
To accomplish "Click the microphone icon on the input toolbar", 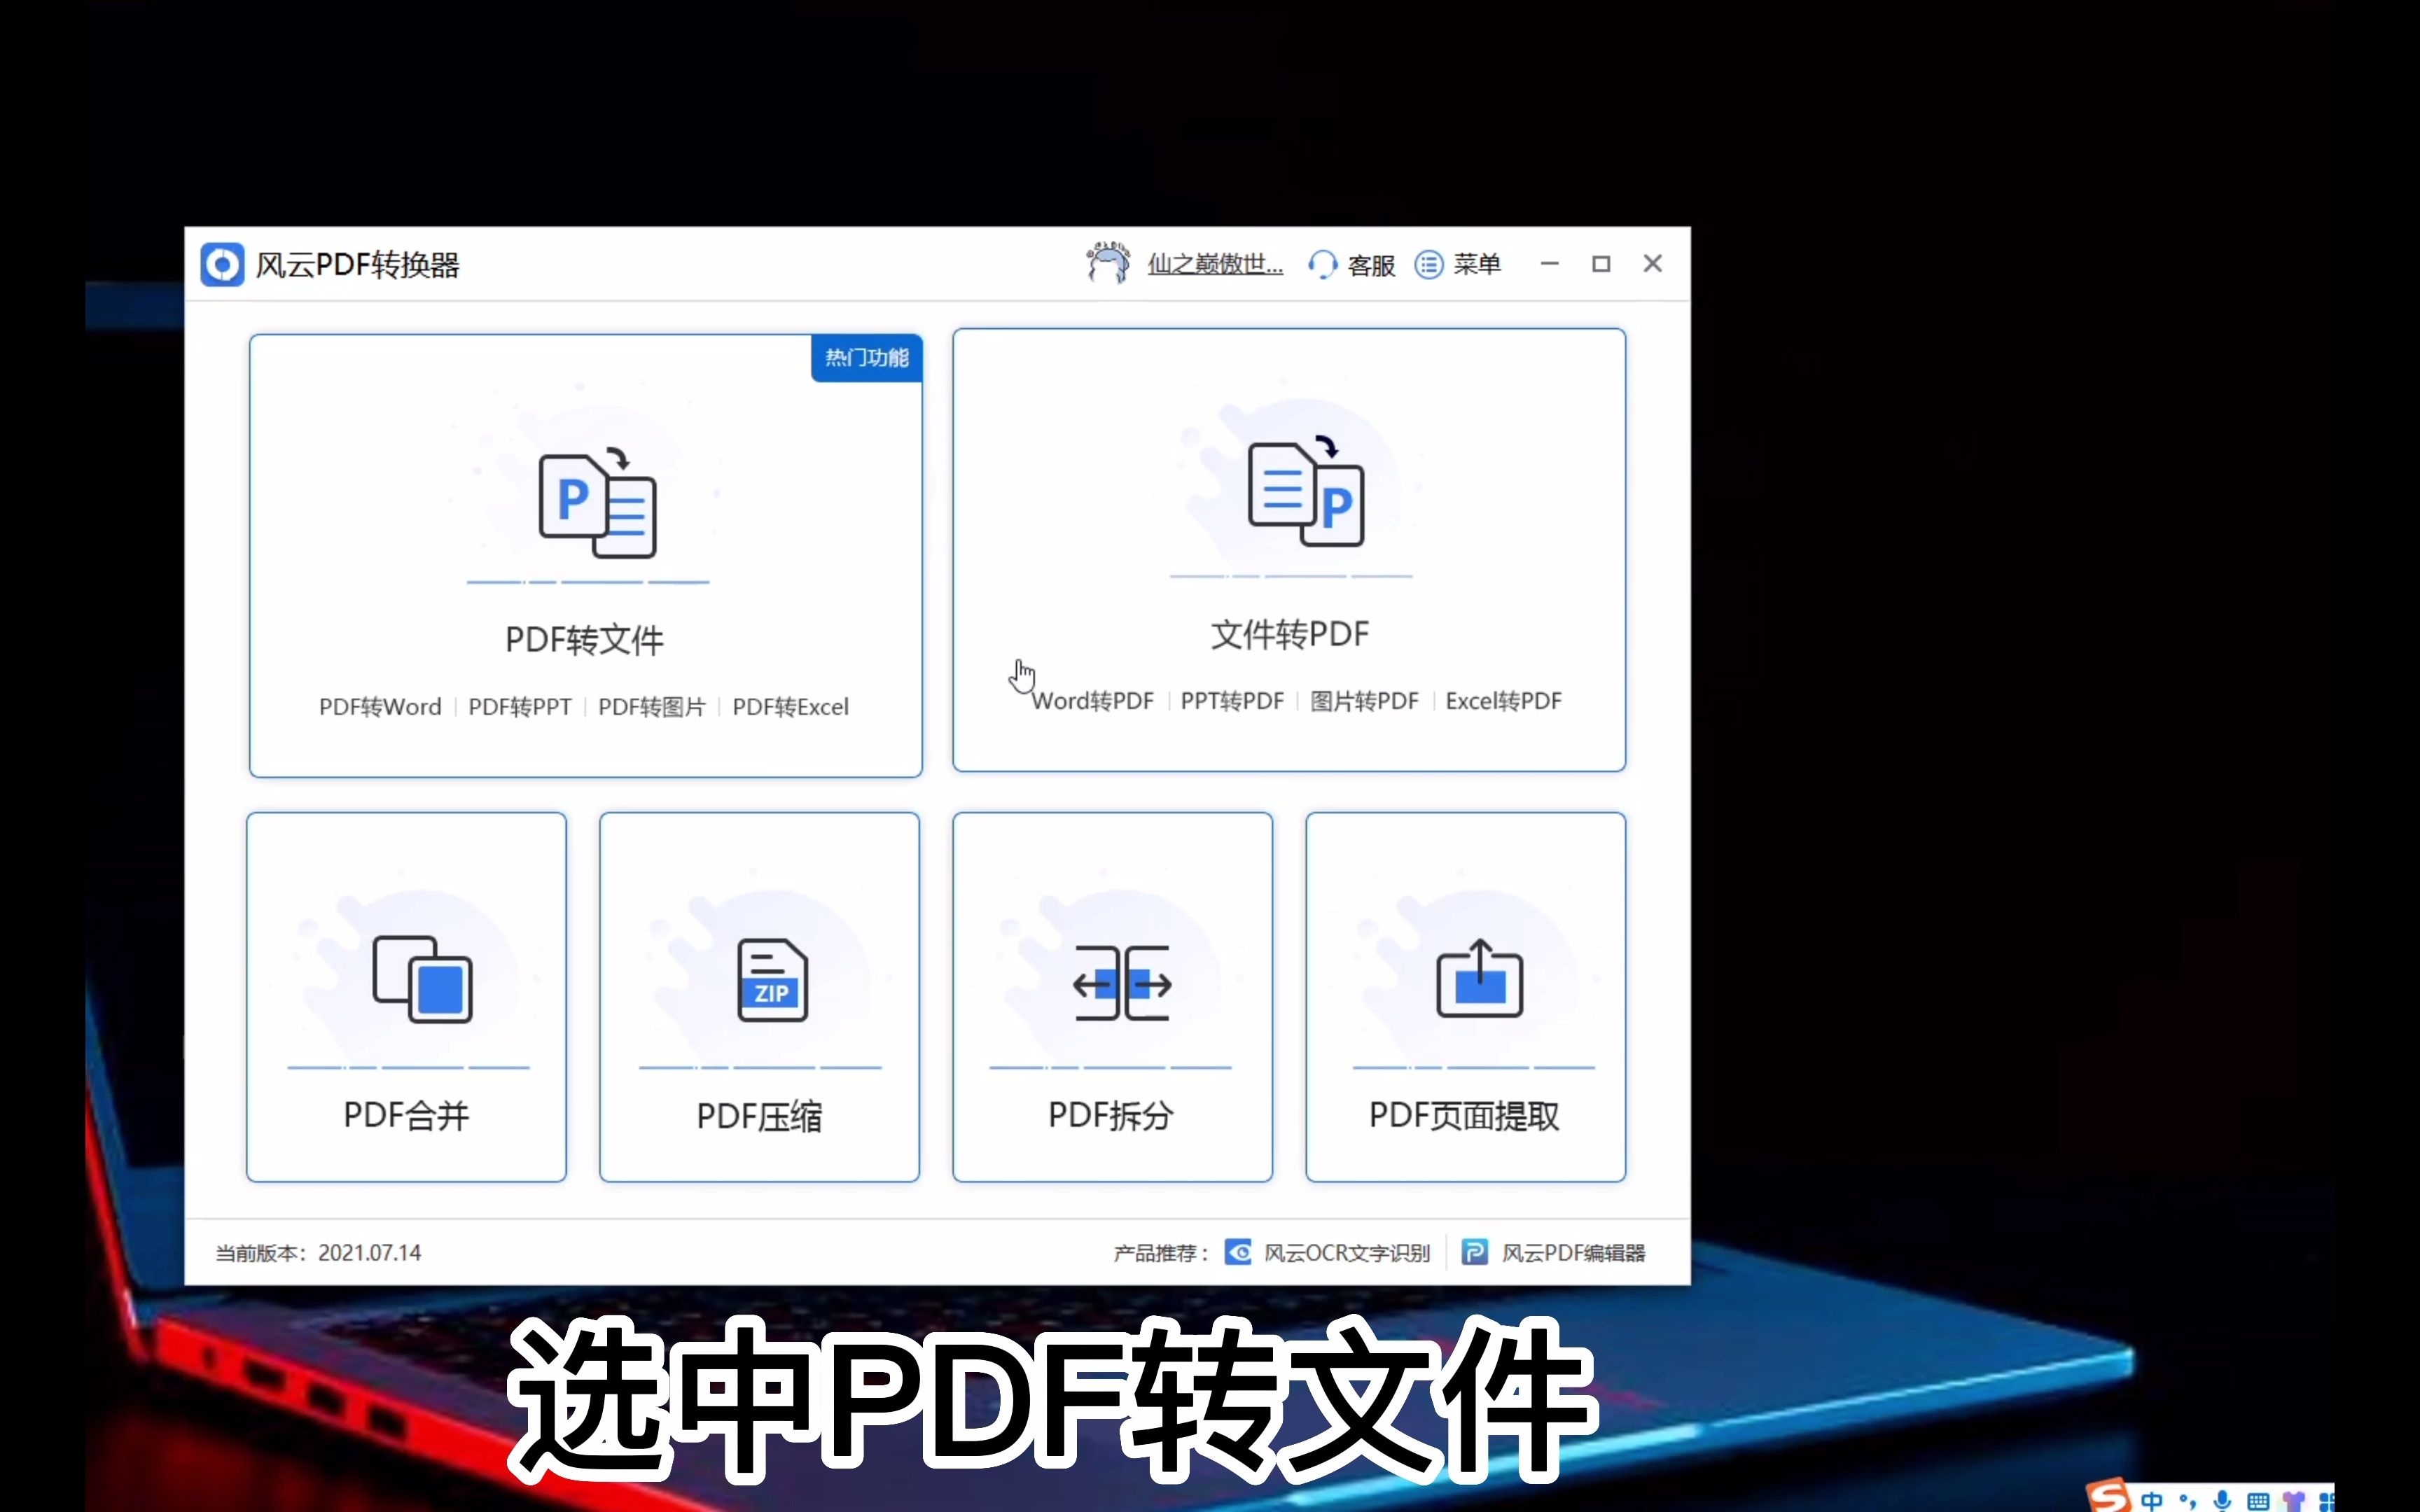I will pos(2222,1500).
